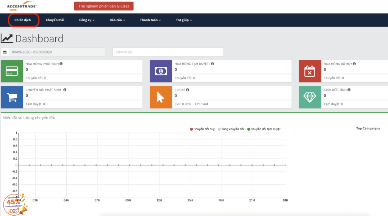The image size is (388, 216).
Task: Click Trải nghiệm phiên bản G-Class button
Action: (x=104, y=6)
